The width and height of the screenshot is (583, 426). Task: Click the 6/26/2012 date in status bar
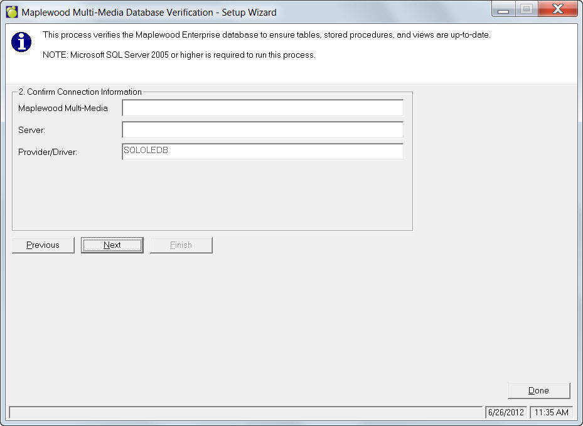[506, 412]
